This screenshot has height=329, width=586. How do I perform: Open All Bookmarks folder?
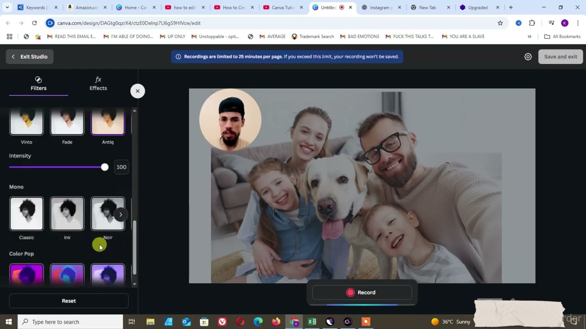(562, 37)
